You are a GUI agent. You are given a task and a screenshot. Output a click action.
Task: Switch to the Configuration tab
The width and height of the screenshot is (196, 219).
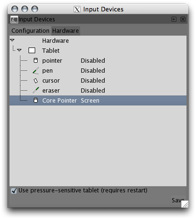(x=30, y=31)
